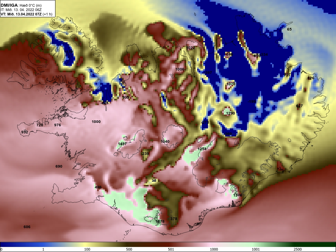
Task: Click the -199 value on the map
Action: coord(252,101)
